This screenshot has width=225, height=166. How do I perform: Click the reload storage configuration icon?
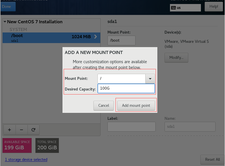click(34, 130)
